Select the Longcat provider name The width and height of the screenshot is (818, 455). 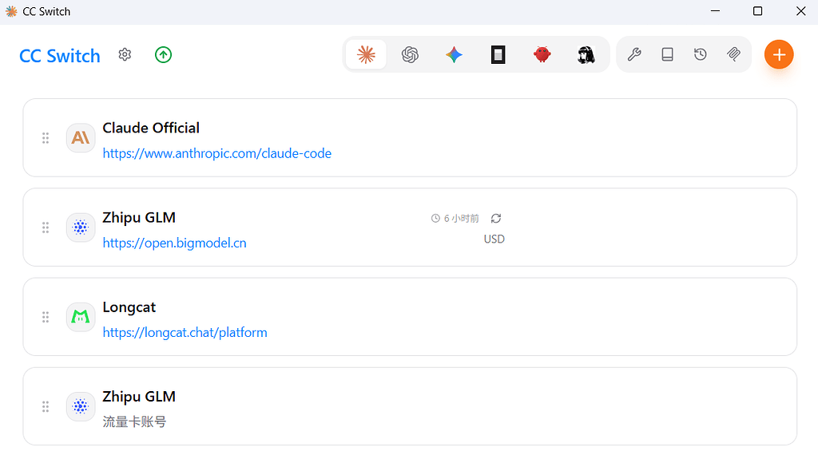point(129,307)
